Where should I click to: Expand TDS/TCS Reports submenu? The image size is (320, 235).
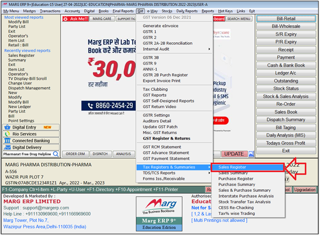[174, 173]
